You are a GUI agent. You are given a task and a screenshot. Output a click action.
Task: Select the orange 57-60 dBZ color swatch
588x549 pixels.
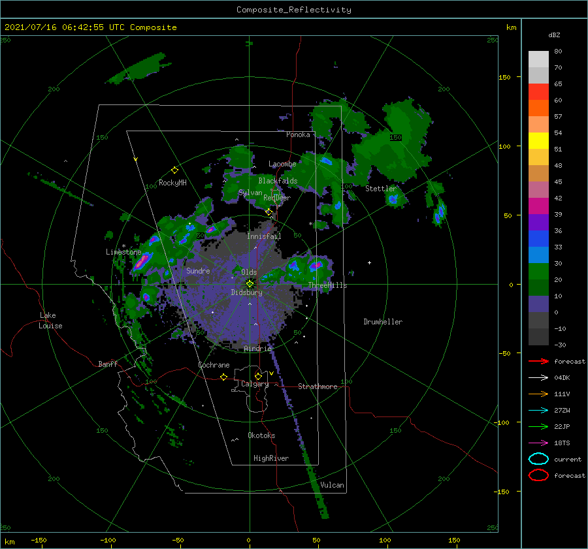pos(538,108)
